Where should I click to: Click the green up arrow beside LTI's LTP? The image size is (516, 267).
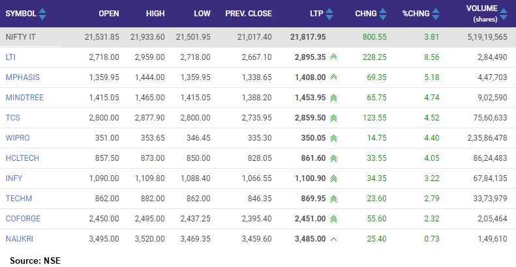pyautogui.click(x=333, y=57)
